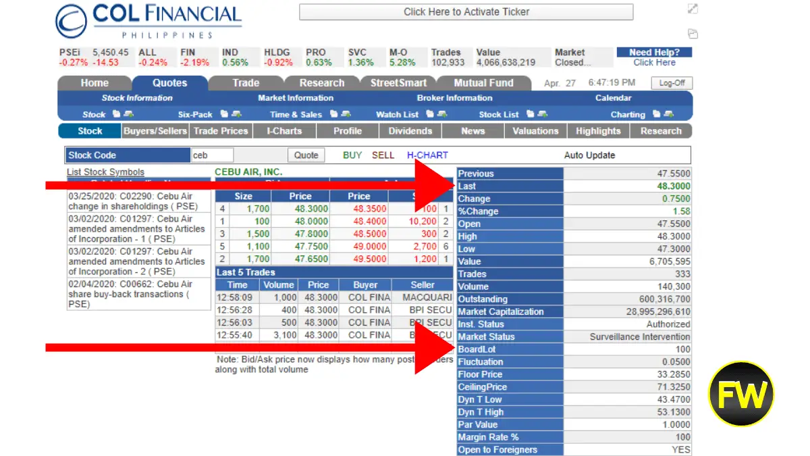The width and height of the screenshot is (810, 456).
Task: Click the page icon beside the italic Stock submenu link
Action: click(115, 114)
